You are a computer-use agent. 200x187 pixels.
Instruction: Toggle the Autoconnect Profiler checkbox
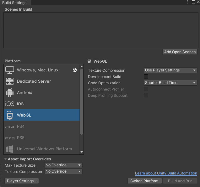(x=146, y=89)
